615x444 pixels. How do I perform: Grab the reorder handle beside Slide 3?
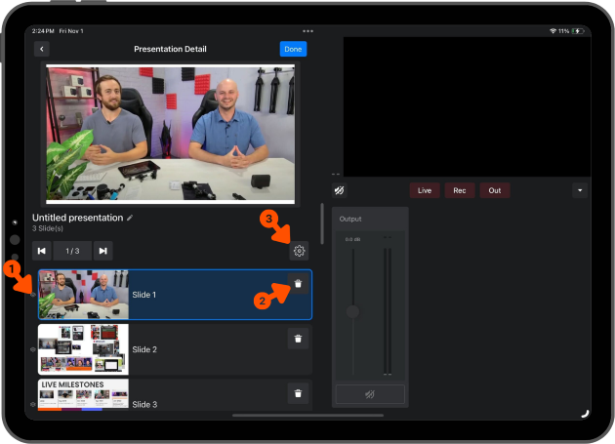pos(33,404)
